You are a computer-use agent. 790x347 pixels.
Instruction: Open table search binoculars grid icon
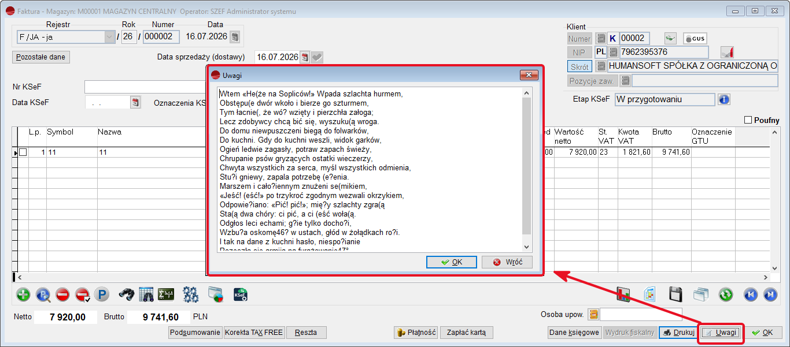146,294
